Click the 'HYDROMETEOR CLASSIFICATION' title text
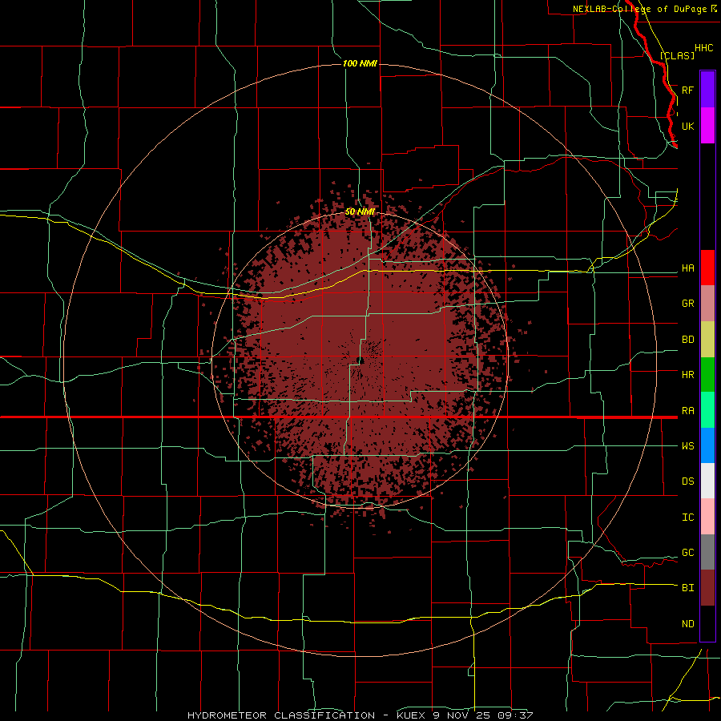Viewport: 721px width, 721px height. [x=281, y=715]
